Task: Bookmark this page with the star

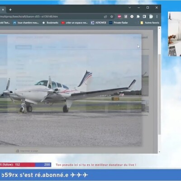Action: 112,17
